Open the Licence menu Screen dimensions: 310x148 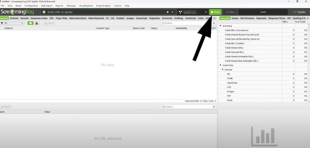[118, 6]
